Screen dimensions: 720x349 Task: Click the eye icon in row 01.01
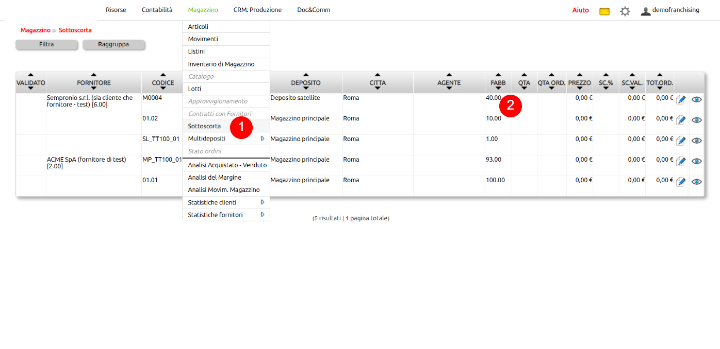(696, 182)
